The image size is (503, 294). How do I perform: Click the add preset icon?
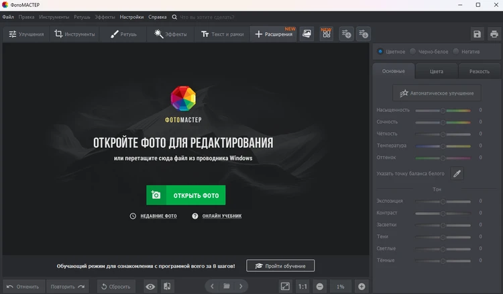346,34
